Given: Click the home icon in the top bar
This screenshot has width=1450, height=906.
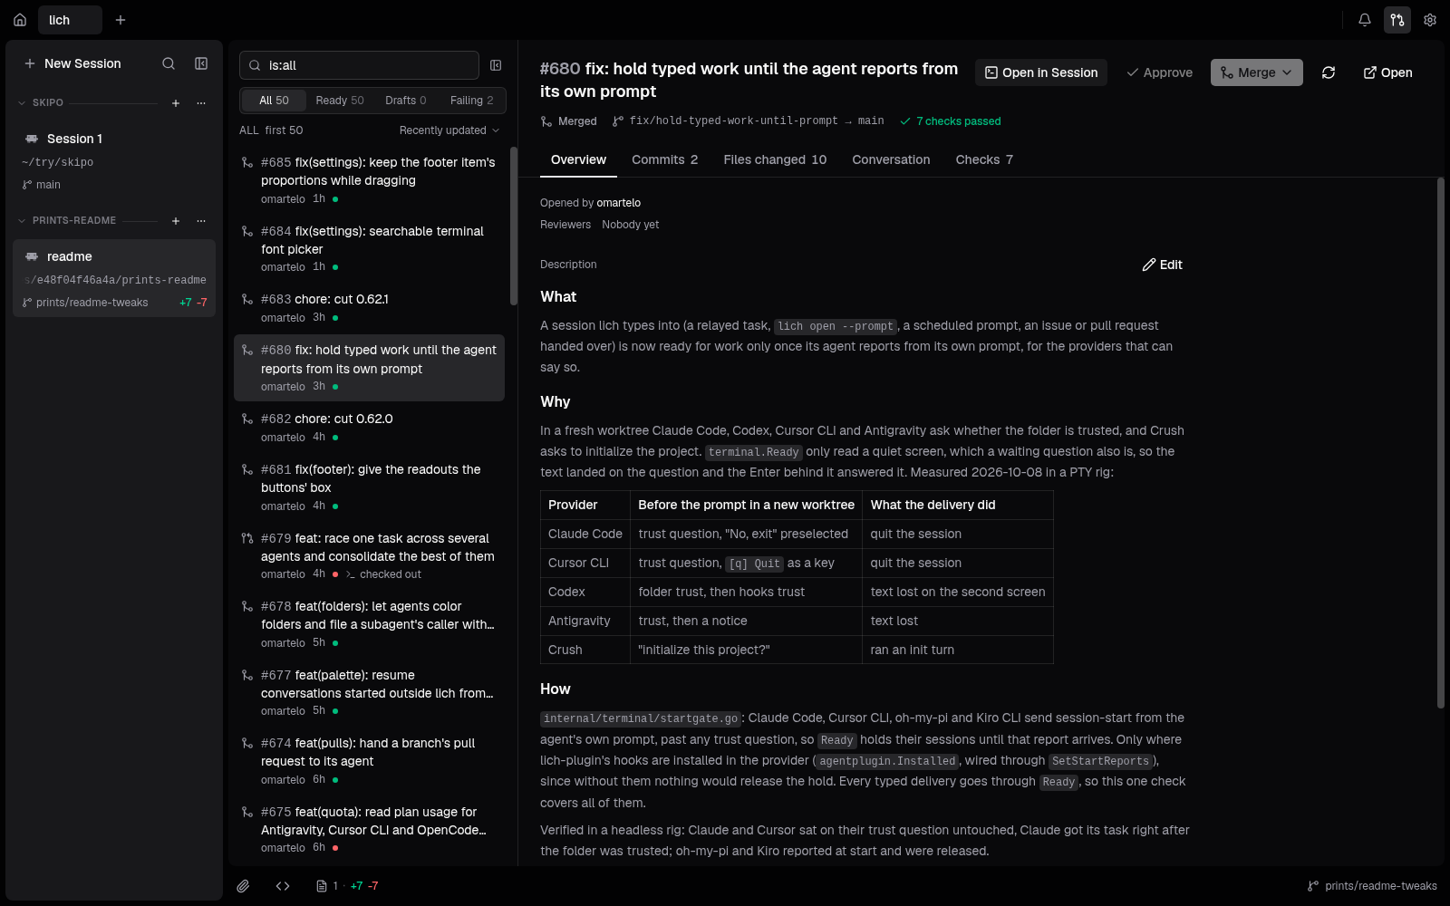Looking at the screenshot, I should coord(20,20).
